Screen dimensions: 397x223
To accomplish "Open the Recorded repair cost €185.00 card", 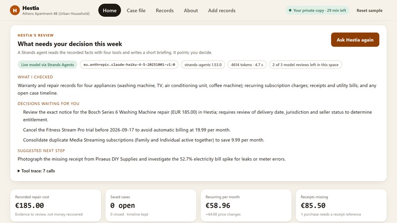I will 56,205.
